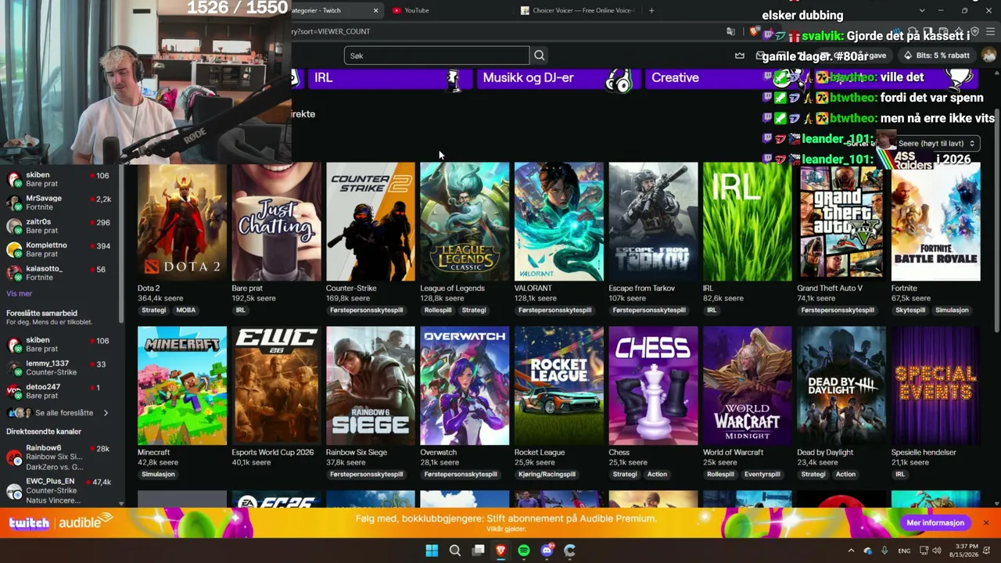The image size is (1001, 563).
Task: Open the Chess category cover
Action: pyautogui.click(x=653, y=385)
